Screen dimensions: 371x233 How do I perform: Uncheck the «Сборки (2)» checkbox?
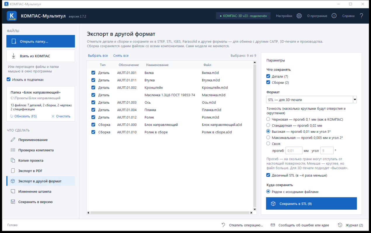pos(268,82)
